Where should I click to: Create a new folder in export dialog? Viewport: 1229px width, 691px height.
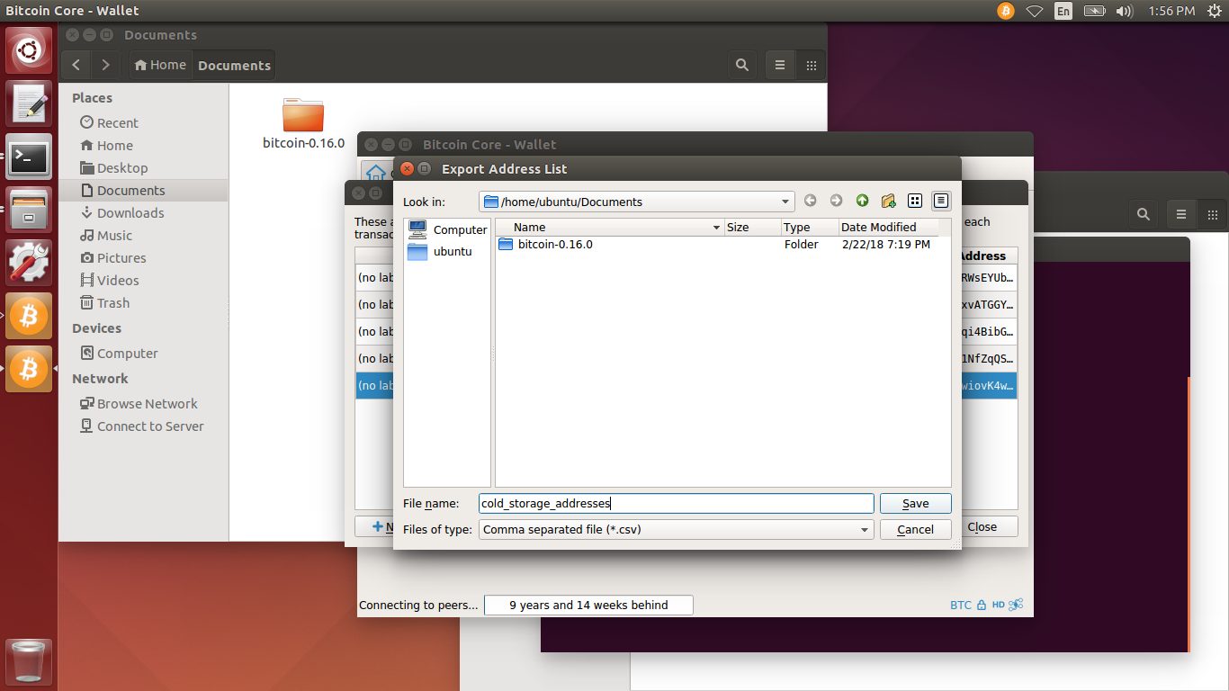pyautogui.click(x=888, y=201)
